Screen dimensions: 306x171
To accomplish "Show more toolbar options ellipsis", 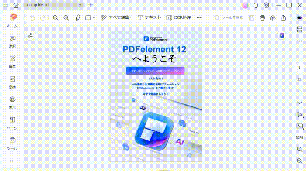I will (199, 18).
